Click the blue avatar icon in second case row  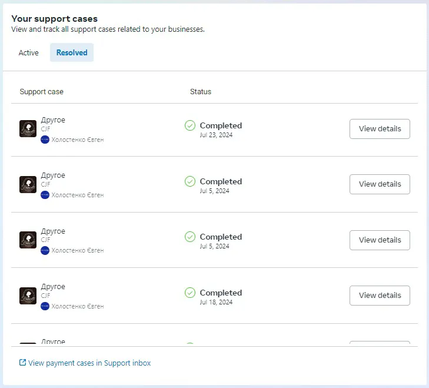[45, 195]
